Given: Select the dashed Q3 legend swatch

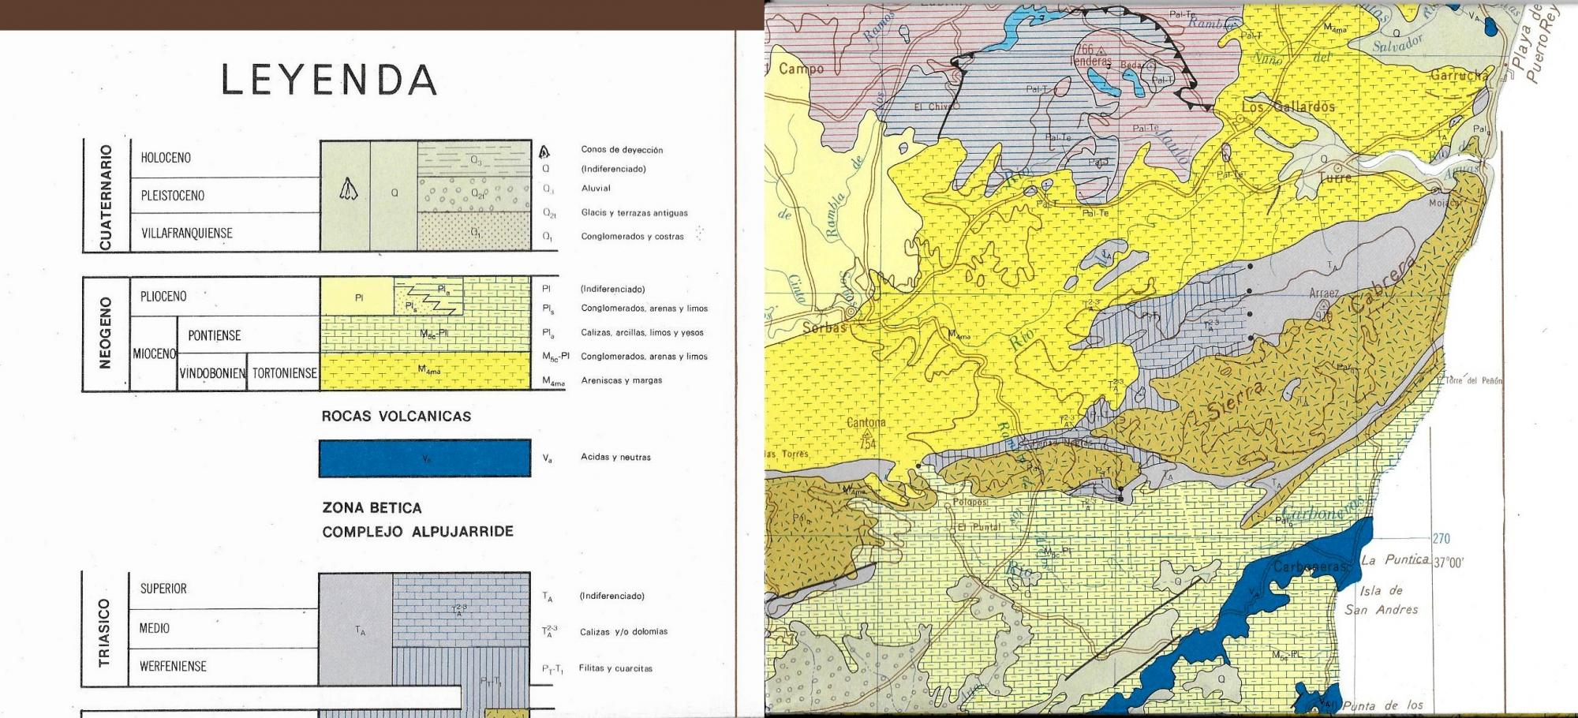Looking at the screenshot, I should pos(473,159).
